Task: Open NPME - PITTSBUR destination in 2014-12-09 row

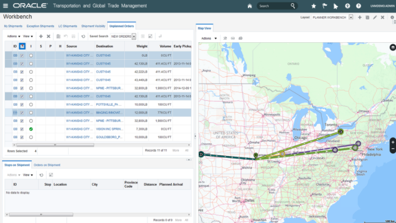Action: pos(110,88)
